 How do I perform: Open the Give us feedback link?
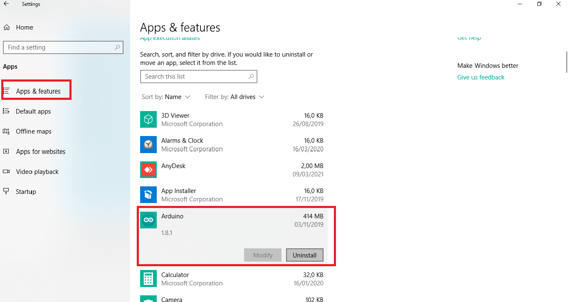(x=481, y=77)
